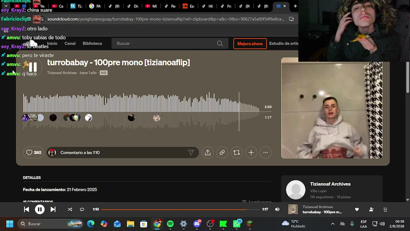The width and height of the screenshot is (410, 231).
Task: Switch to the Google tab
Action: point(95,6)
